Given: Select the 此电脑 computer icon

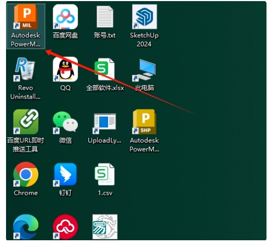Looking at the screenshot, I should 144,70.
